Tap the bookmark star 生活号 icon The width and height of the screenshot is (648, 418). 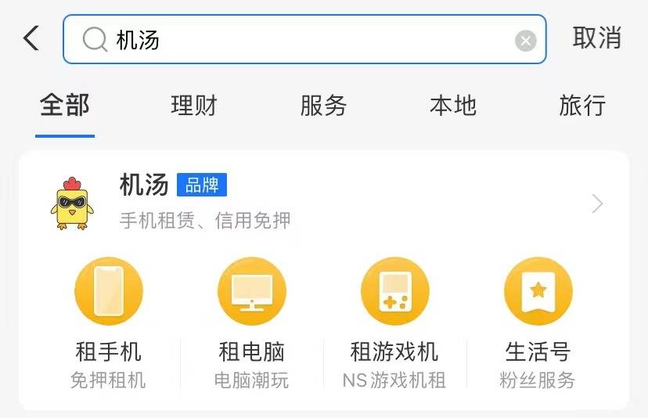pyautogui.click(x=538, y=291)
